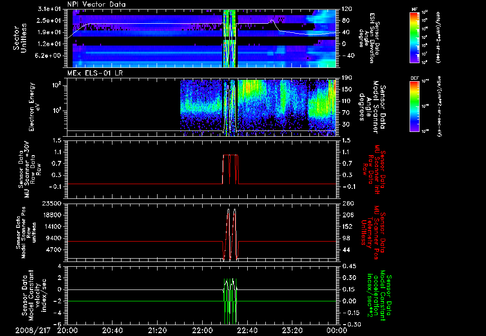Click the 20:40 time axis label
Image resolution: width=486 pixels, height=336 pixels.
(x=112, y=331)
